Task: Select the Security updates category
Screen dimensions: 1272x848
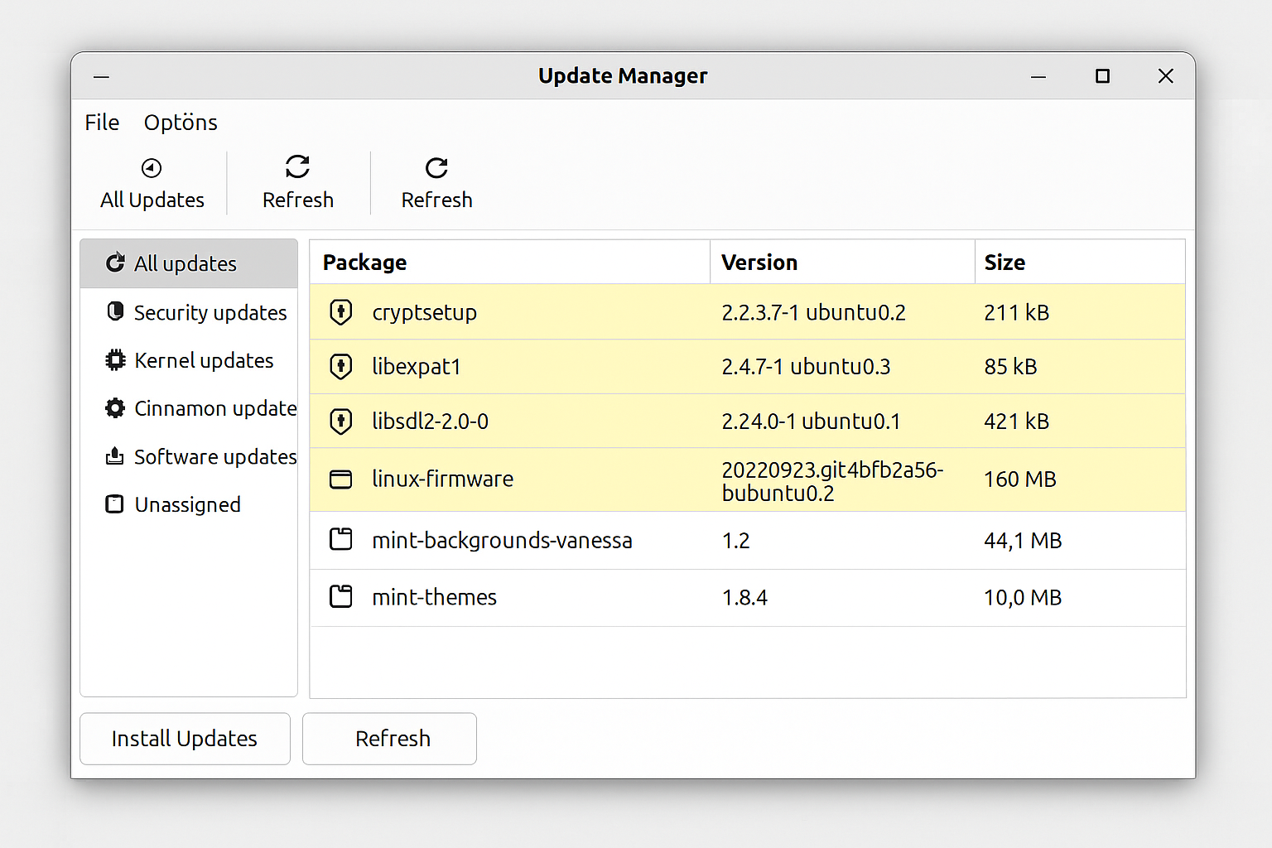Action: pyautogui.click(x=210, y=312)
